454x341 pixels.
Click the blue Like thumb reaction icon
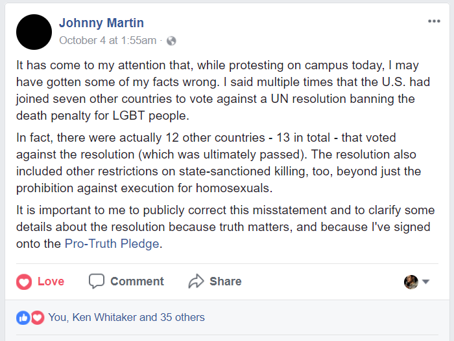[23, 318]
